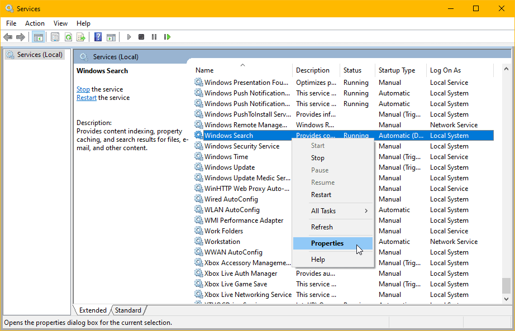The width and height of the screenshot is (515, 331).
Task: Open the View menu
Action: click(60, 23)
